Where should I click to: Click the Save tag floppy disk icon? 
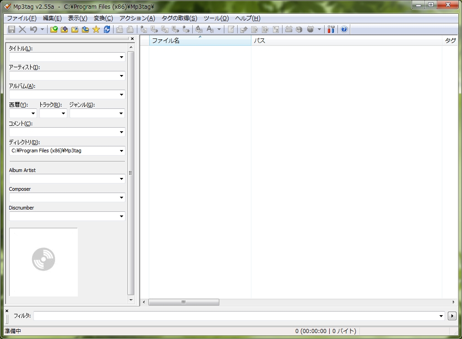pyautogui.click(x=11, y=29)
